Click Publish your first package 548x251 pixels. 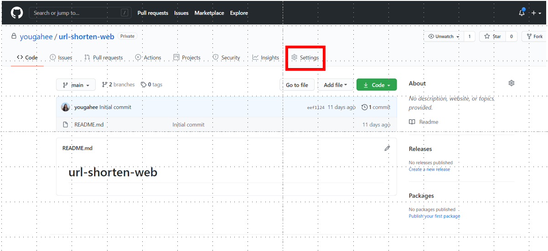[434, 216]
